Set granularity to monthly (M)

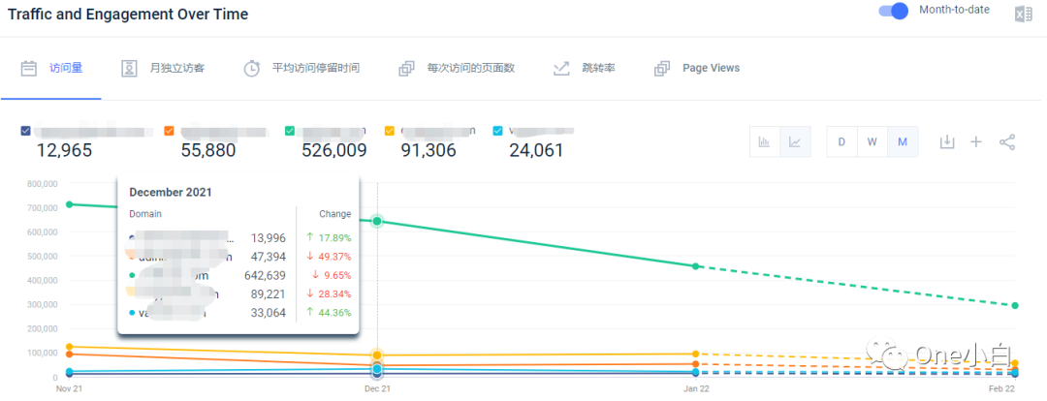tap(903, 141)
